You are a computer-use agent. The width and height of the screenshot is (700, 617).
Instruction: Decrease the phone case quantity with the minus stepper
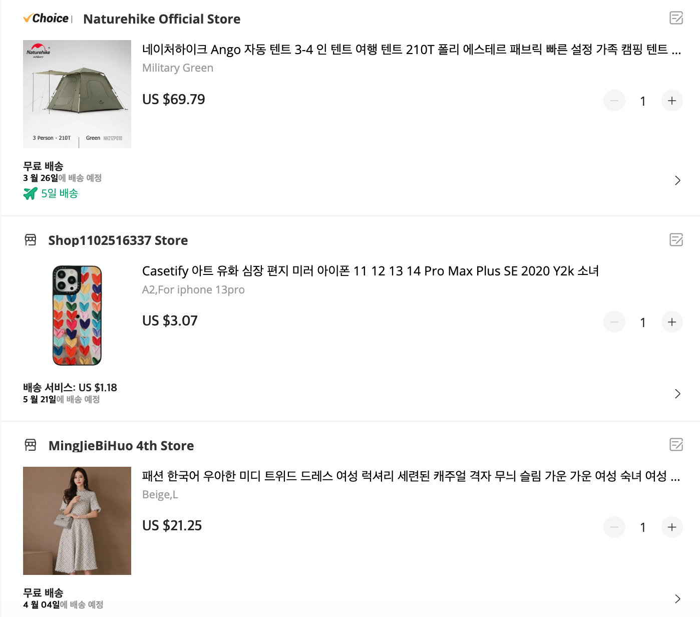click(x=614, y=322)
